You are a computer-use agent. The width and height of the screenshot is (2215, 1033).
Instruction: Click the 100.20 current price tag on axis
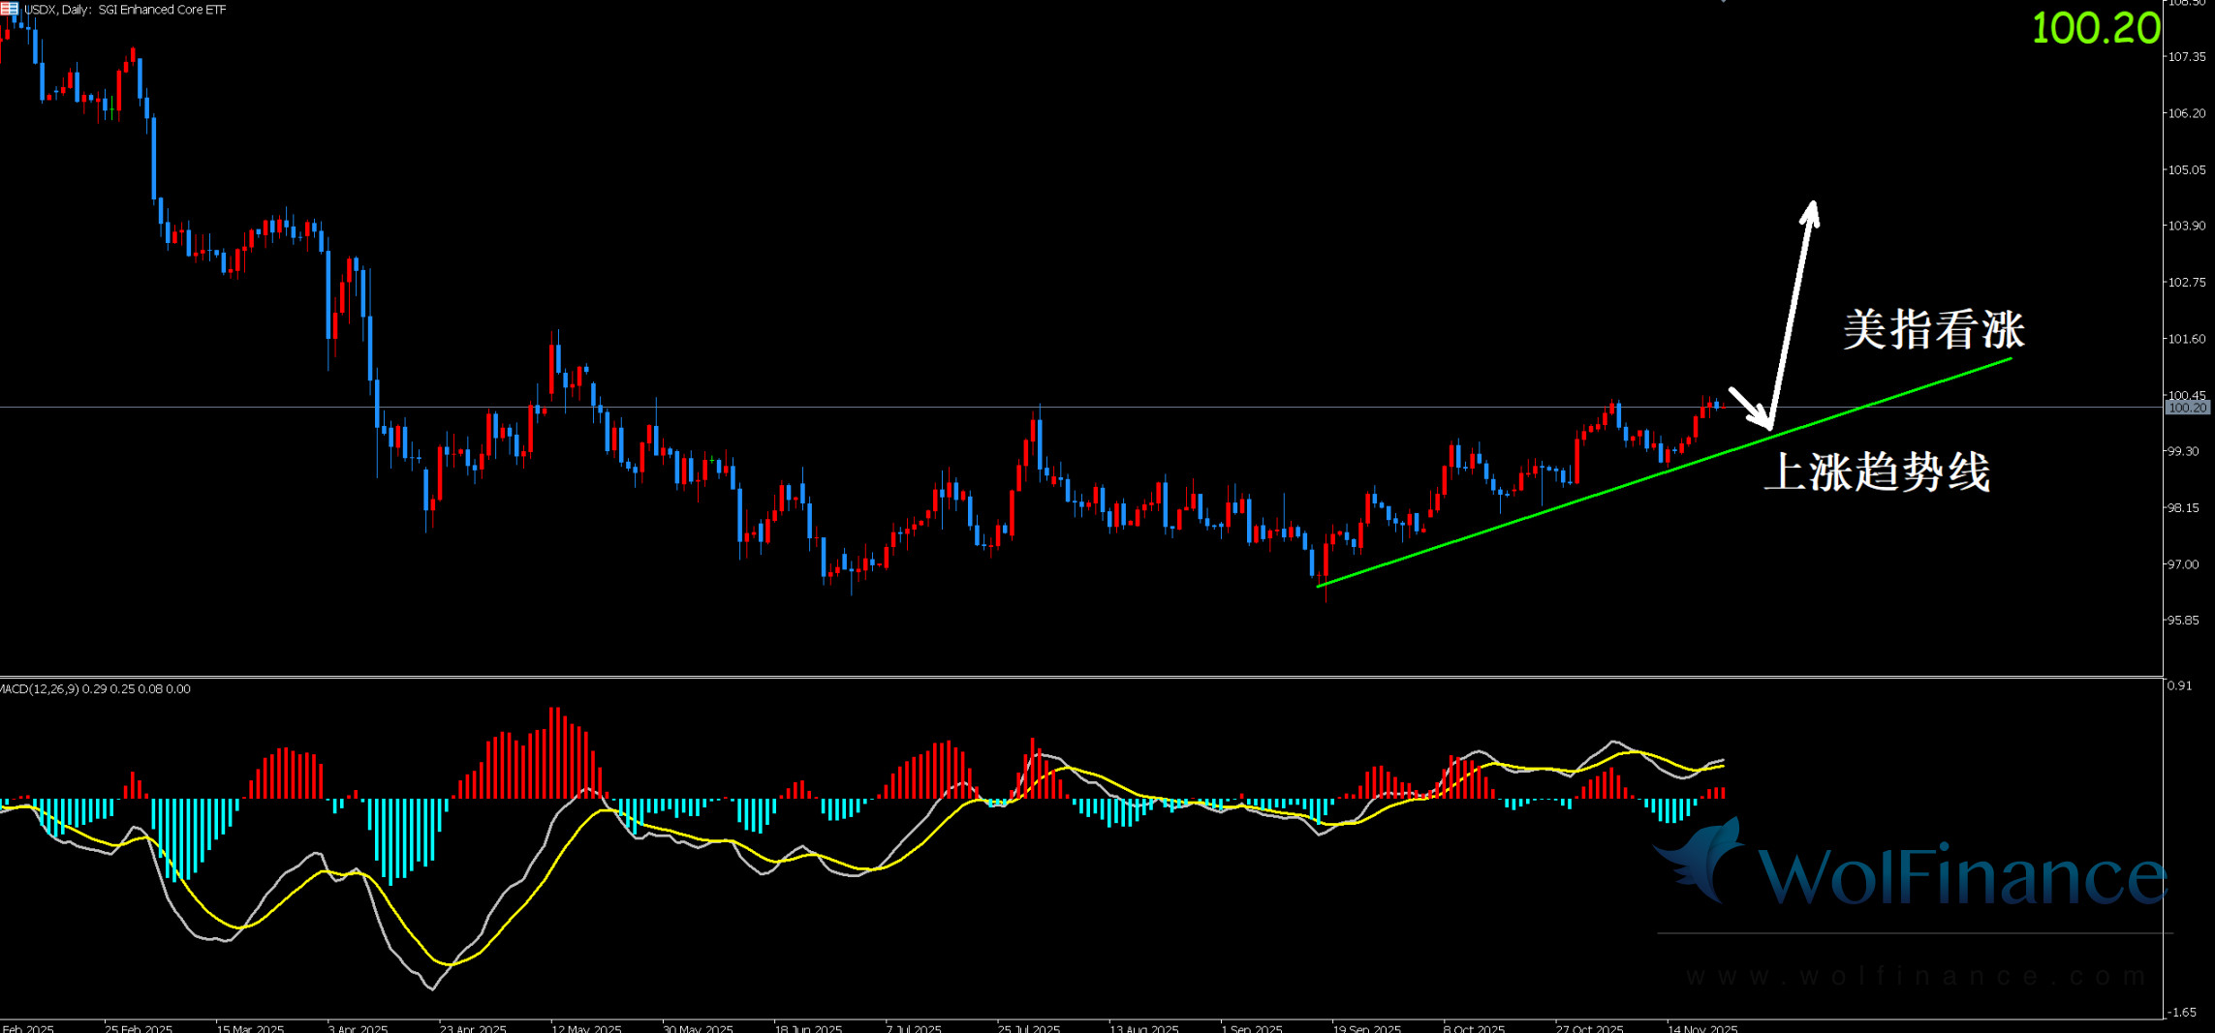[2187, 408]
